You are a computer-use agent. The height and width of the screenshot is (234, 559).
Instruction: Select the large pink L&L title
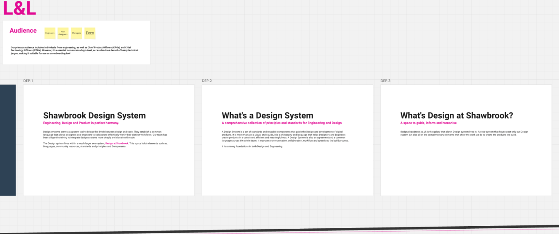coord(19,8)
